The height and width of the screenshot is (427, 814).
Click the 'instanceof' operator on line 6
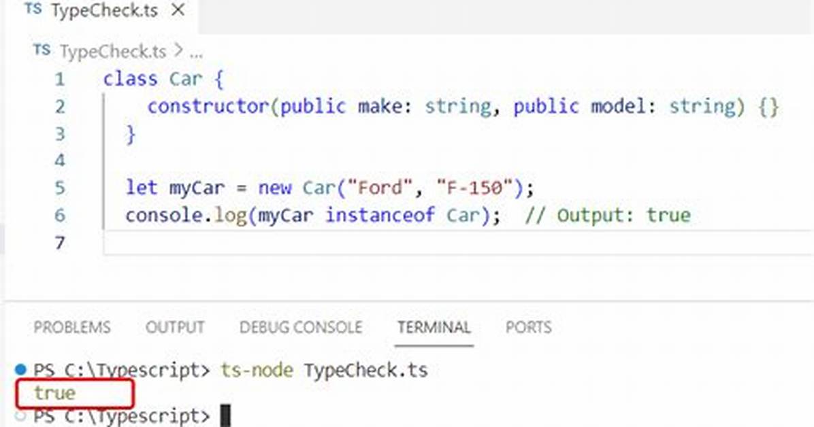tap(380, 215)
